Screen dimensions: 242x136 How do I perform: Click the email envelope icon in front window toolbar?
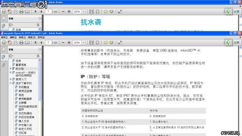tap(27, 42)
